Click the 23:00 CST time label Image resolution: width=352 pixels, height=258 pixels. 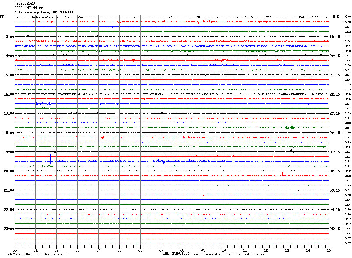pos(9,229)
